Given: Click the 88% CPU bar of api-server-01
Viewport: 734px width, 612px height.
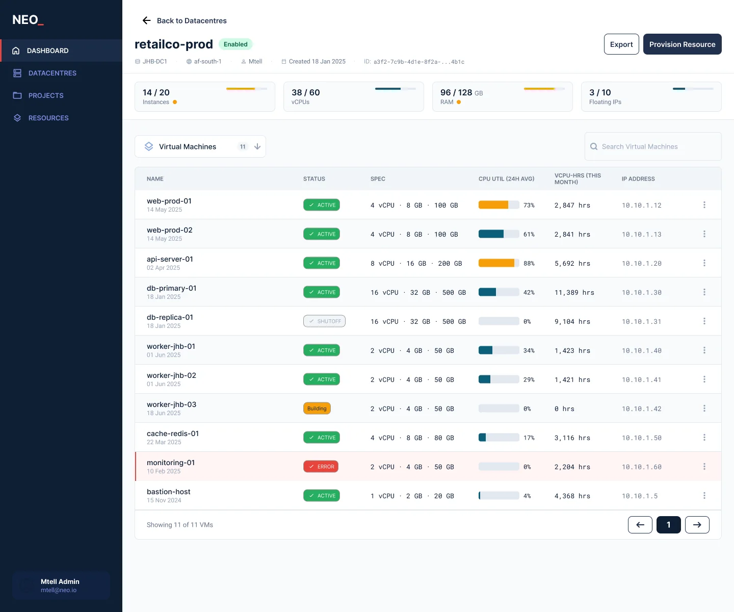Looking at the screenshot, I should (x=499, y=263).
